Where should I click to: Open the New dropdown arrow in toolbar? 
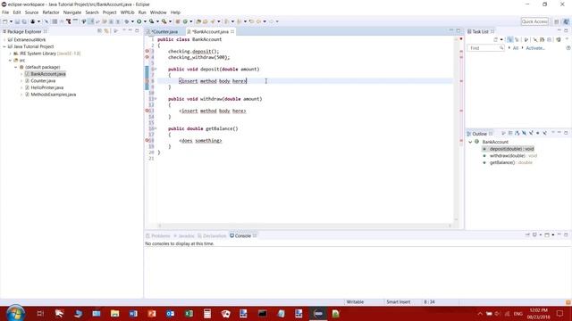coord(11,21)
